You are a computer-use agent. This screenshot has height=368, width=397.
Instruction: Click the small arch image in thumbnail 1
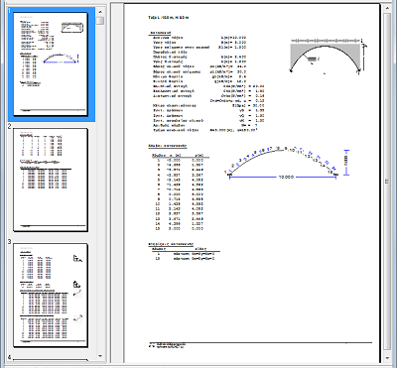[x=62, y=59]
